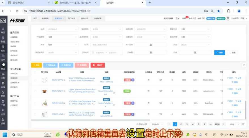Click the Wi-Fi icon in system tray
The image size is (249, 138).
click(222, 135)
